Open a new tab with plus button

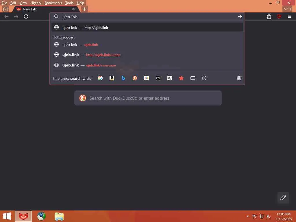[85, 9]
